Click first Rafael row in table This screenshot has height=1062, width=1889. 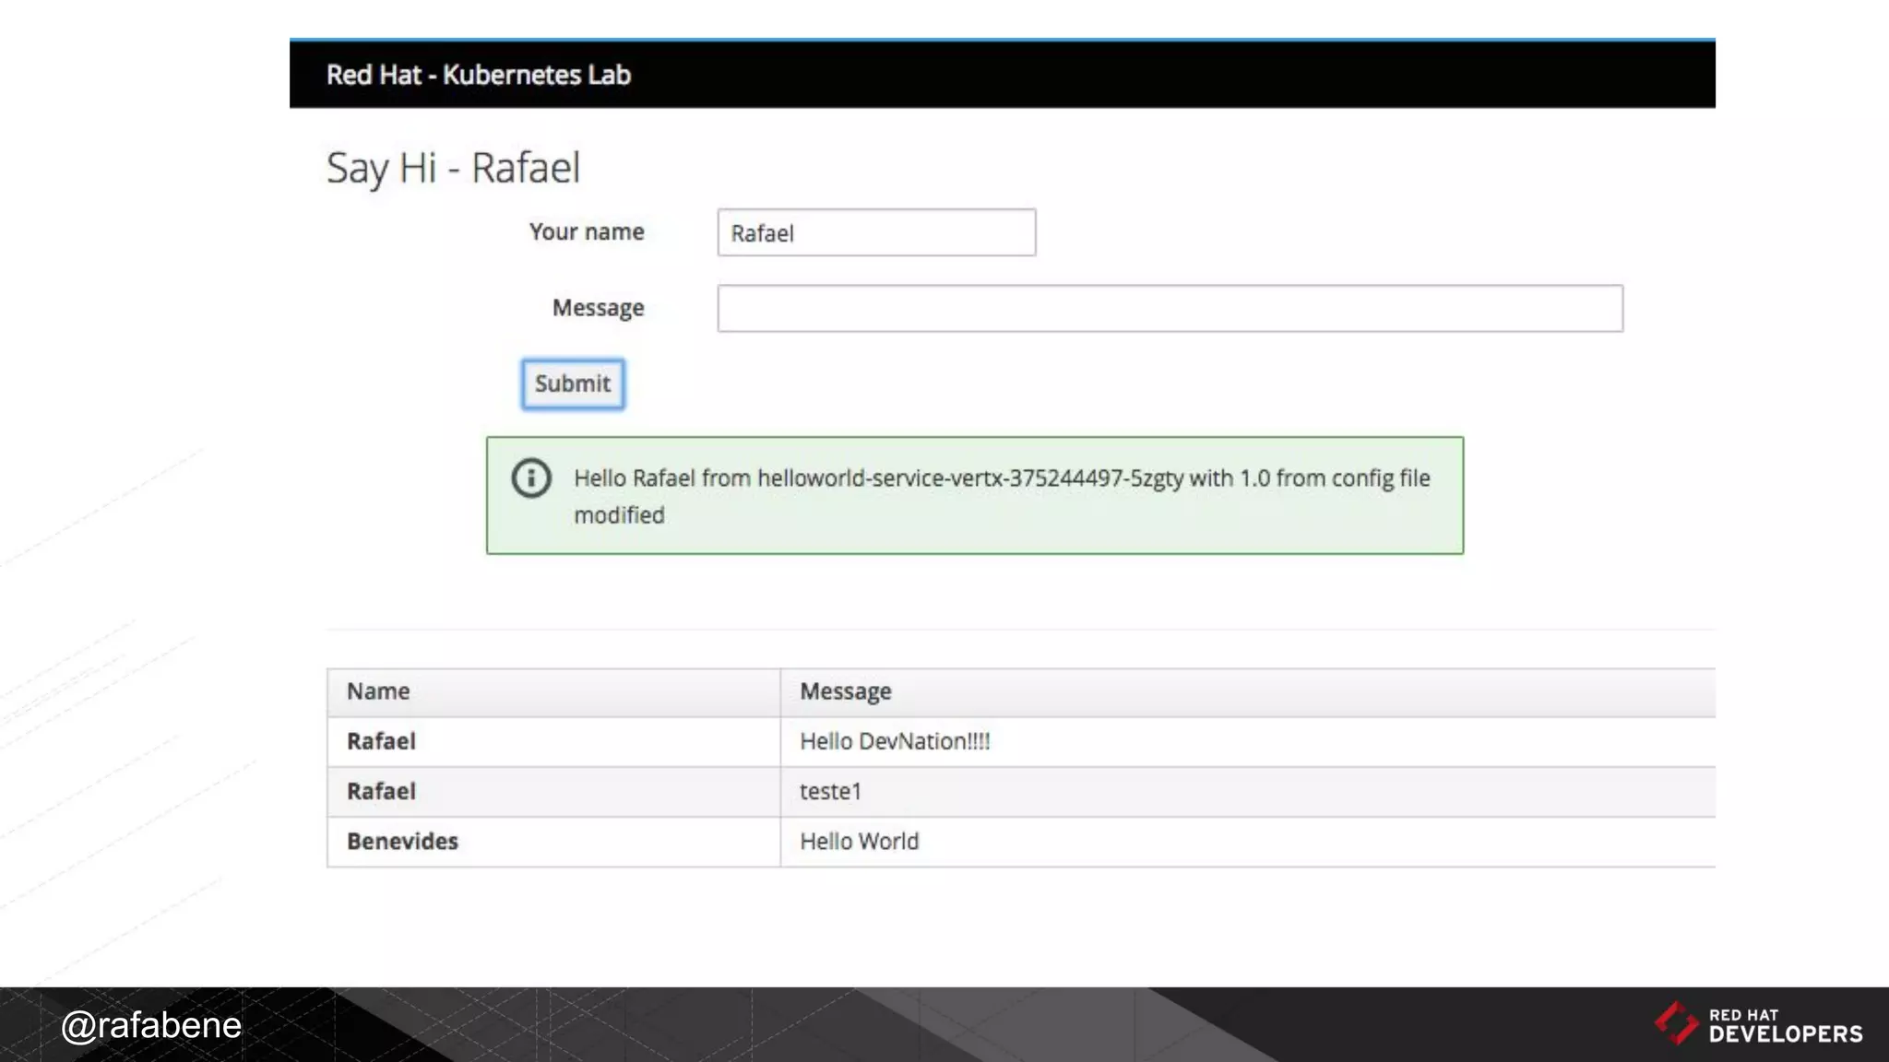click(381, 741)
